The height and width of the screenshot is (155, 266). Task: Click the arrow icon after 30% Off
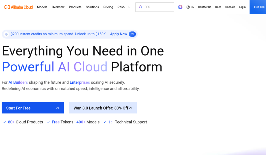pos(130,108)
